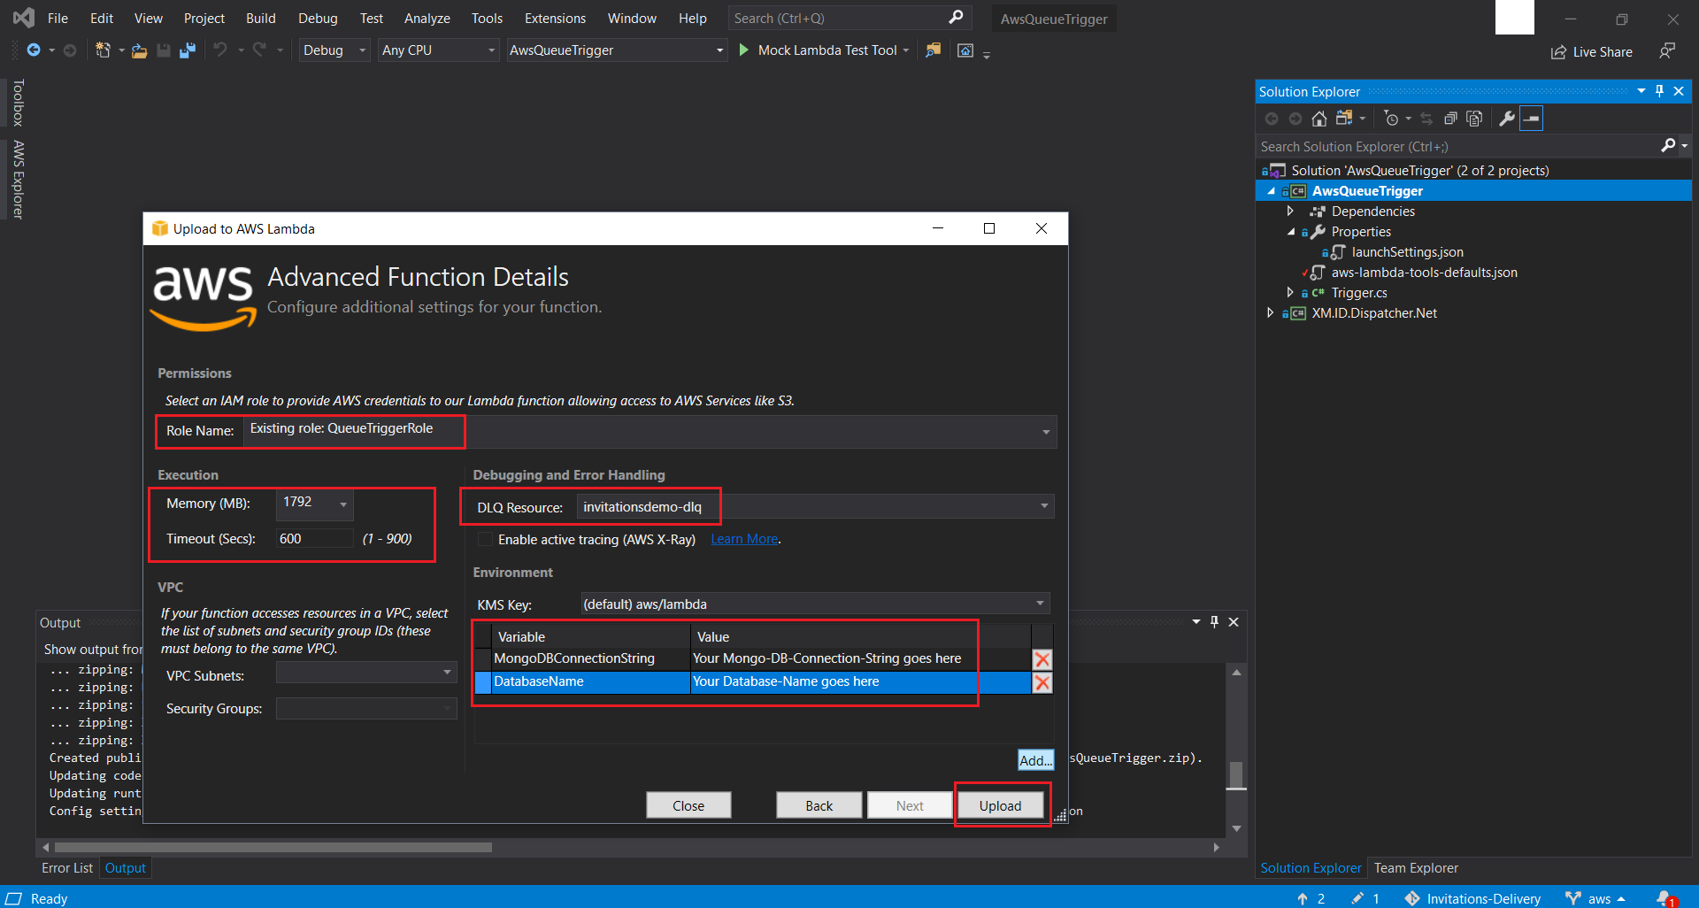Image resolution: width=1699 pixels, height=908 pixels.
Task: Click the Upload button
Action: tap(1000, 805)
